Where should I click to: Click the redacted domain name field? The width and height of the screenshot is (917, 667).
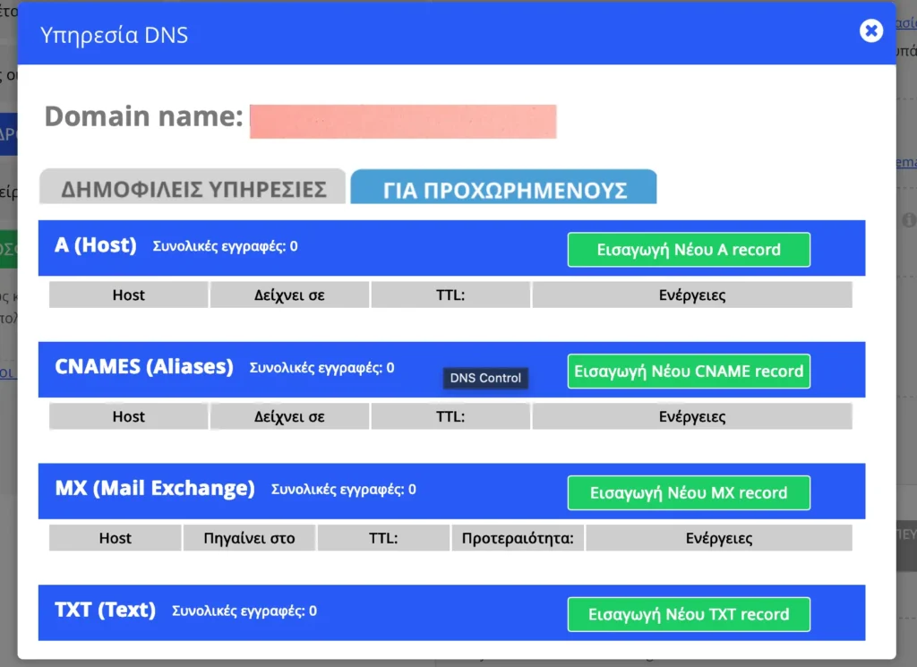click(x=402, y=121)
